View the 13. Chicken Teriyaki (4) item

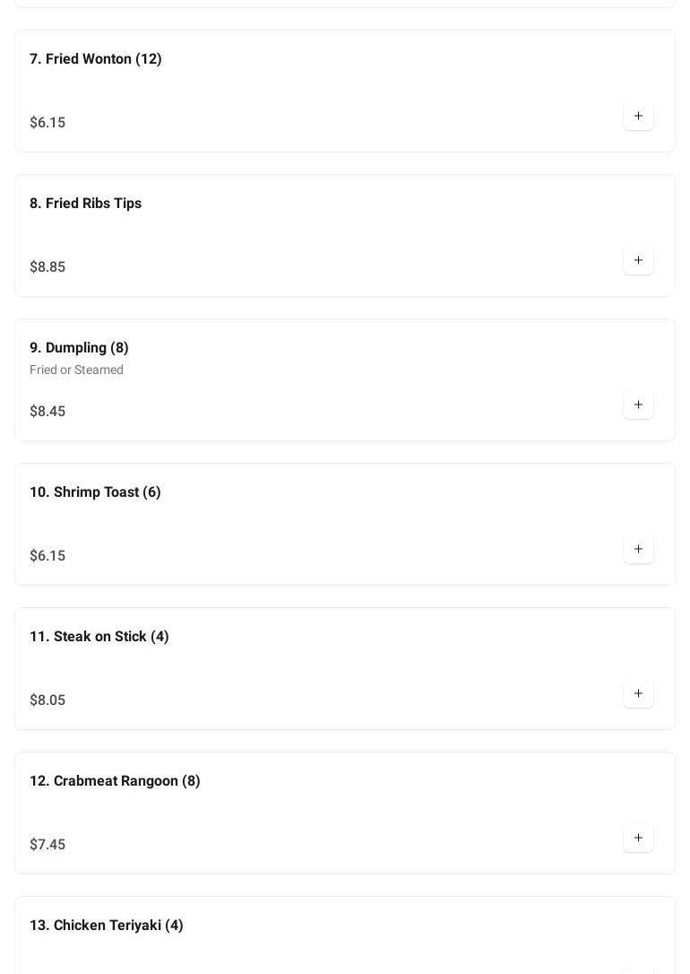tap(106, 926)
